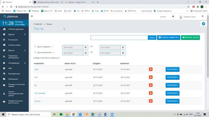
Task: Click Импорт тестов button
Action: 190,37
